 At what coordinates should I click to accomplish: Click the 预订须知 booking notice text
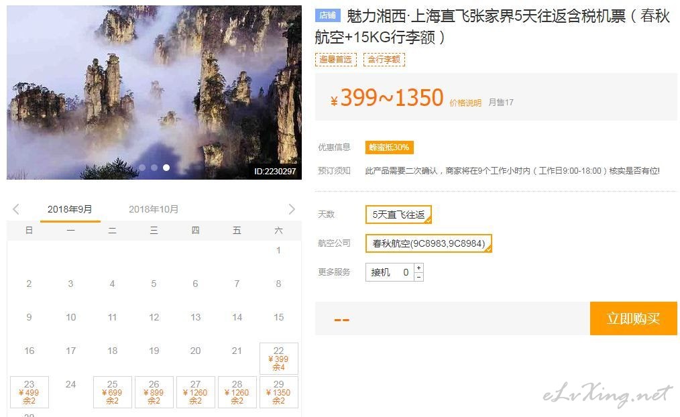334,170
